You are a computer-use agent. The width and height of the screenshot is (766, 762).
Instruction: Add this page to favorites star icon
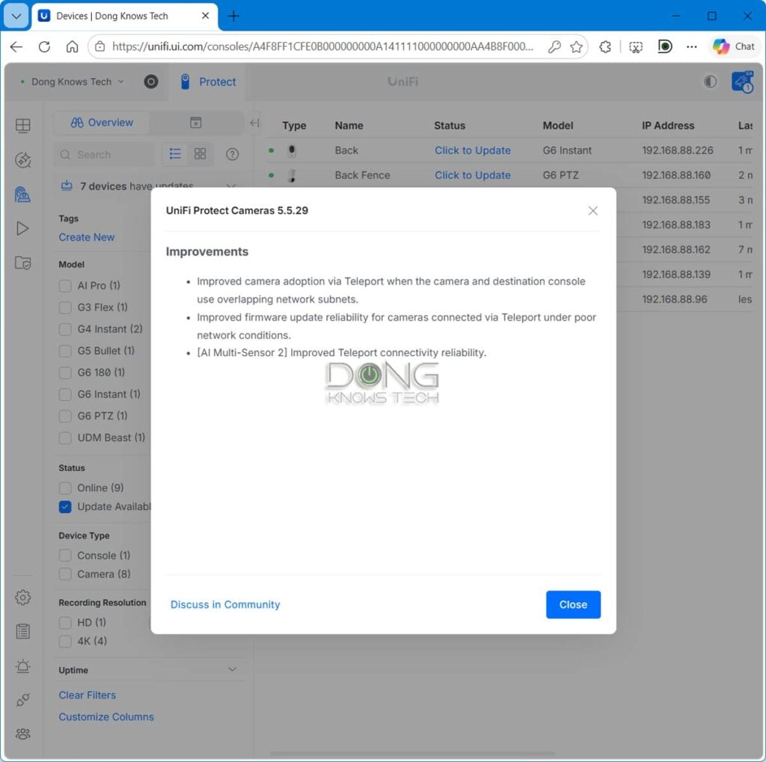coord(577,46)
